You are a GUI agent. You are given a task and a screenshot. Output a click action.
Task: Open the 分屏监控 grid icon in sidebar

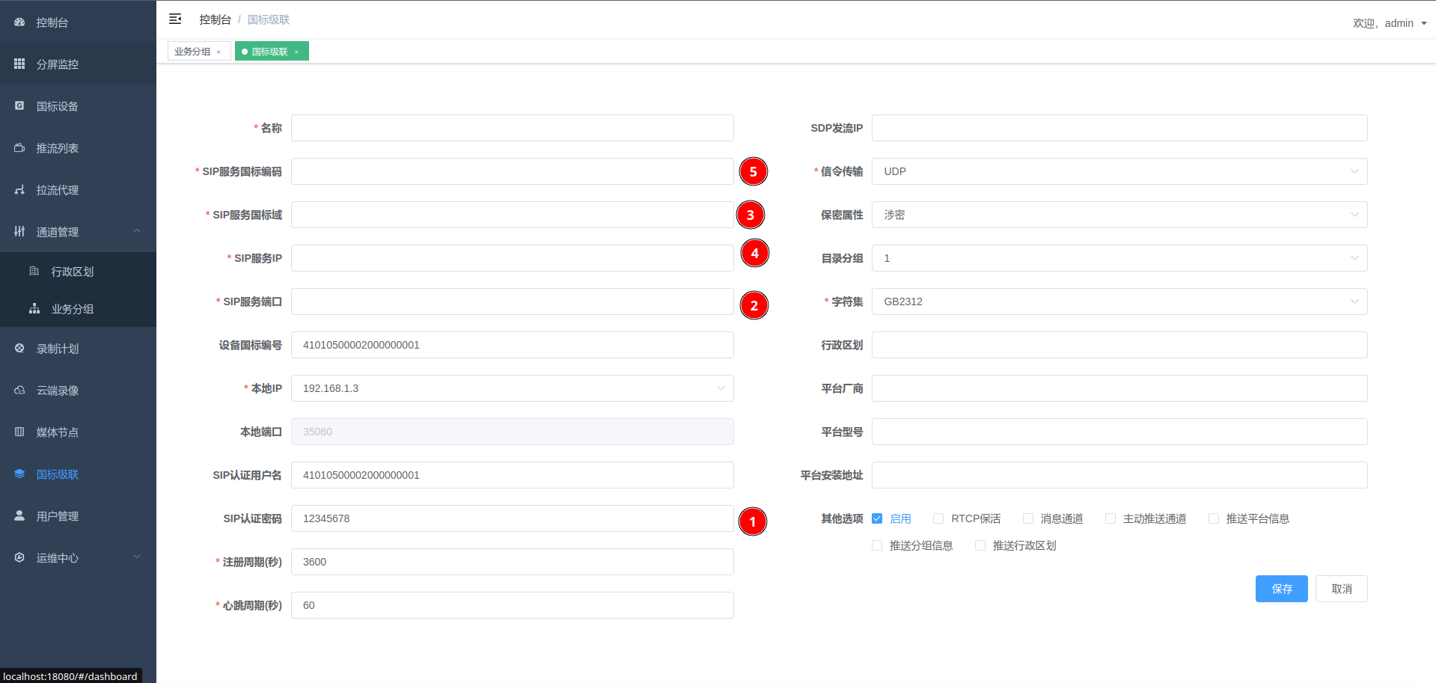(x=19, y=64)
